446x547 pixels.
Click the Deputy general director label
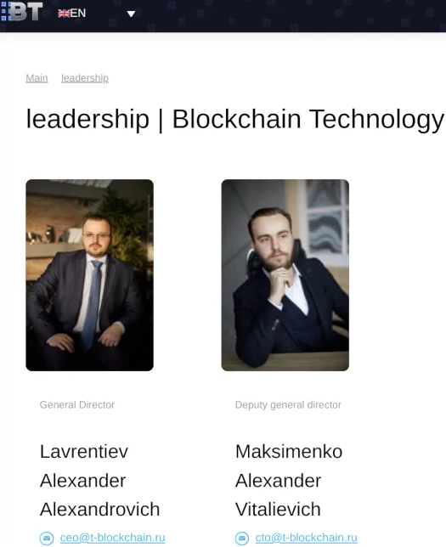click(x=288, y=405)
